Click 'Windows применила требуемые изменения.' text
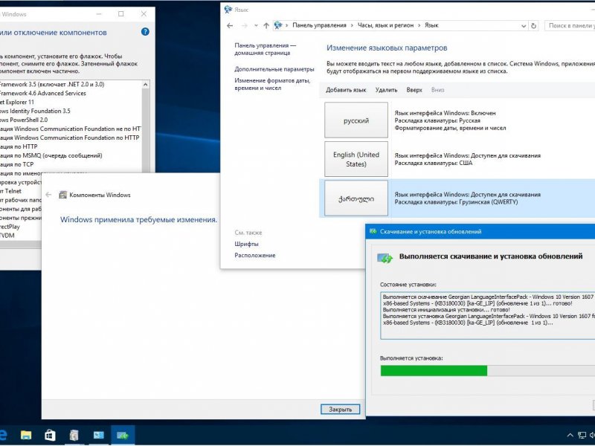The image size is (595, 446). [139, 219]
